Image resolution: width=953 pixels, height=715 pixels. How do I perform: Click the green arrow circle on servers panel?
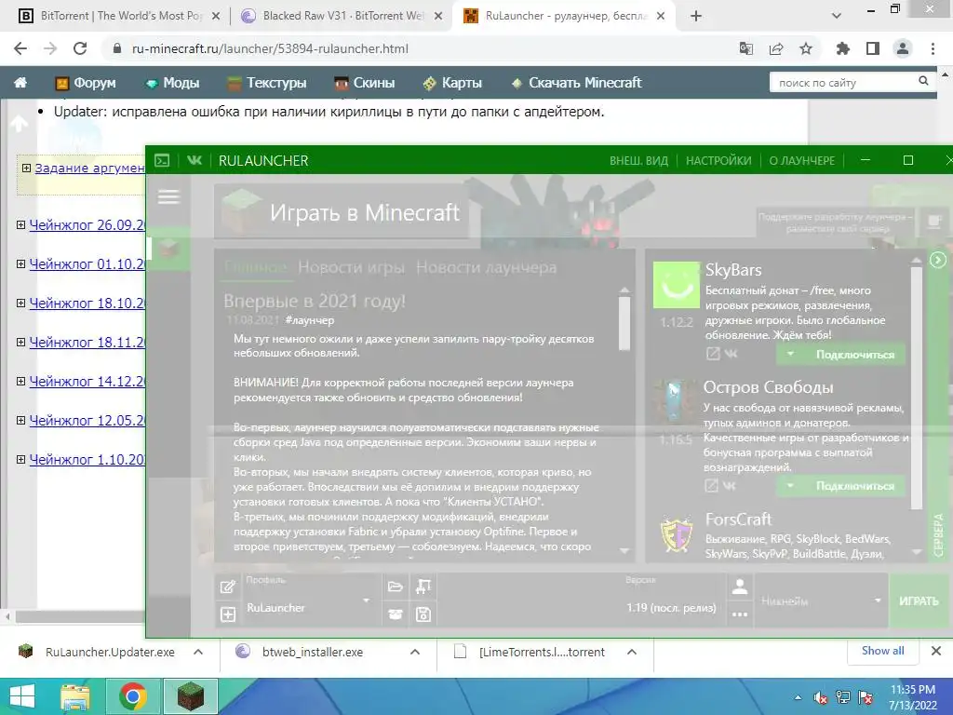tap(938, 261)
